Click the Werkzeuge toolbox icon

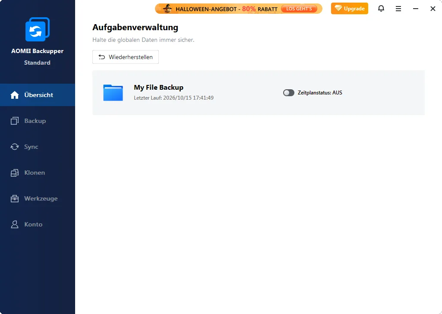15,198
